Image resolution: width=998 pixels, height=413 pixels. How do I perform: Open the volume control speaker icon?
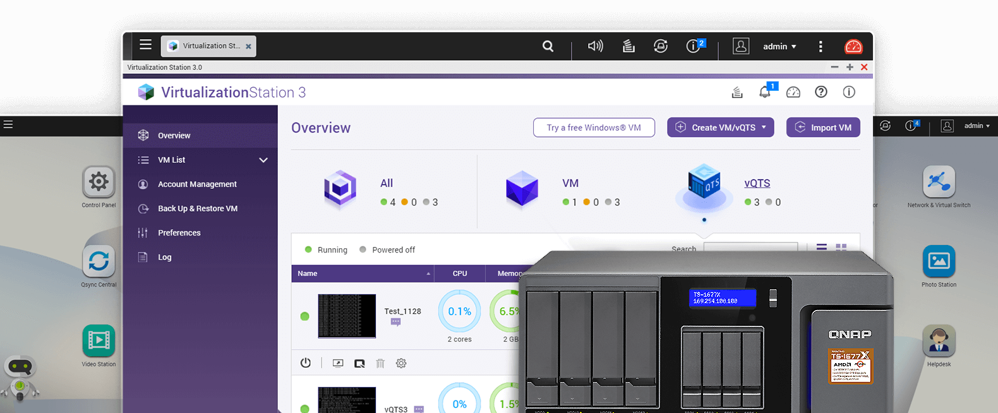tap(595, 46)
